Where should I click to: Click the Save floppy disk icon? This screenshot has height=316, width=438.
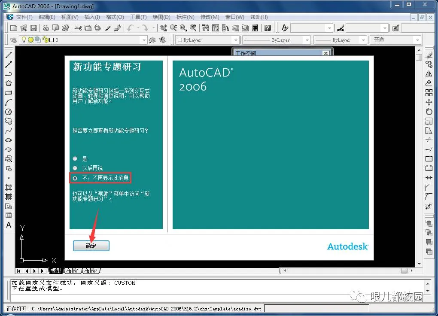(x=33, y=28)
